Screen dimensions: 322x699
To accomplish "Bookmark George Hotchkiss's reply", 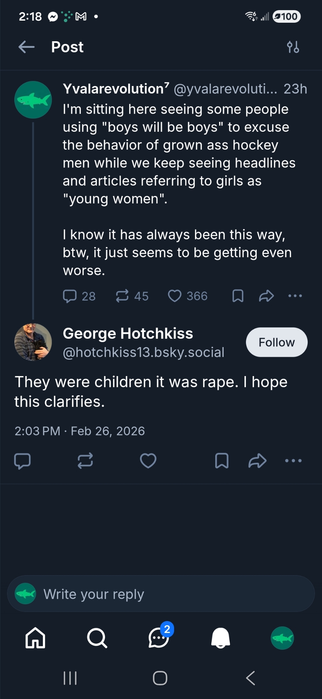I will pos(222,461).
